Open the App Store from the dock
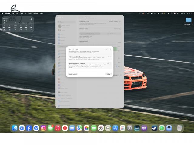 pos(115,128)
